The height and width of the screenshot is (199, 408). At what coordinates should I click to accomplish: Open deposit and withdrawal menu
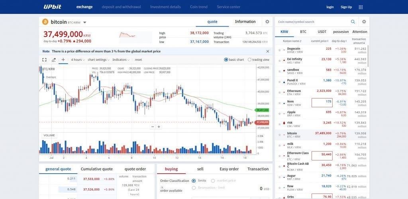click(x=121, y=7)
